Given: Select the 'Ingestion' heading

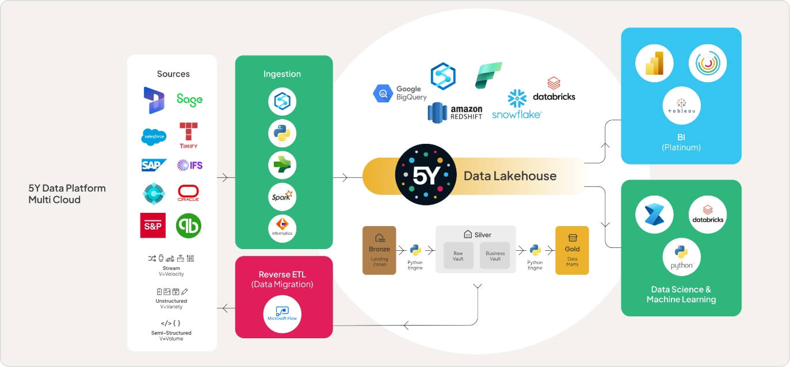Looking at the screenshot, I should click(x=282, y=74).
